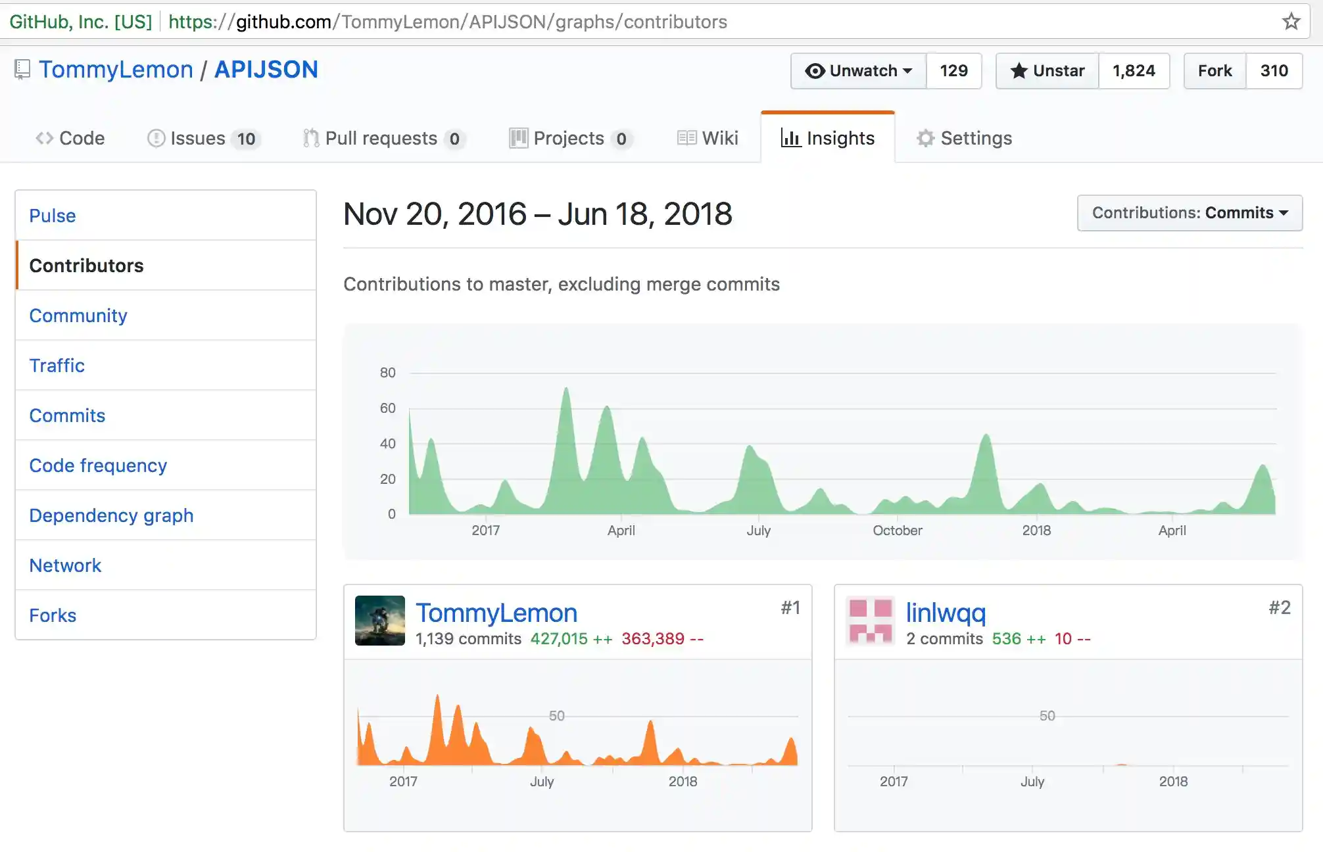View the 310 forks count
1323x852 pixels.
[1274, 71]
